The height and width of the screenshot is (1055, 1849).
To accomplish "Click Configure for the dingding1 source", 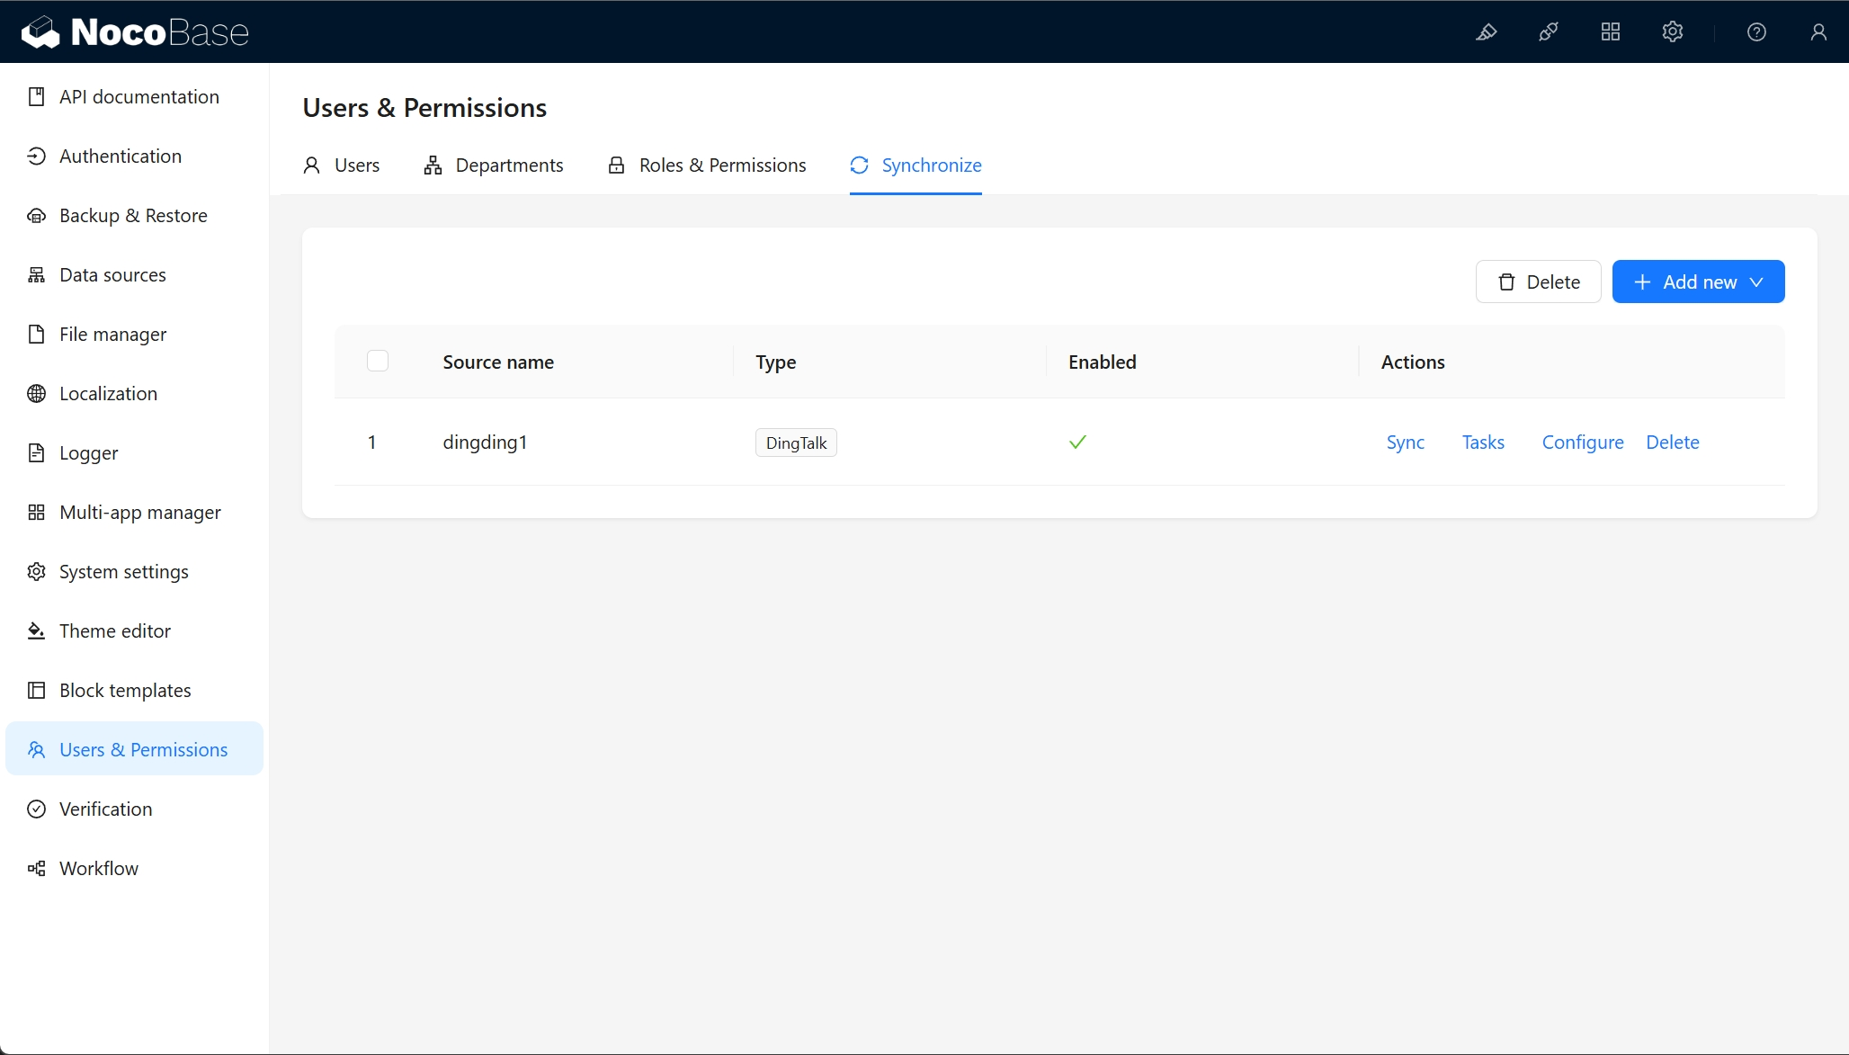I will 1582,443.
